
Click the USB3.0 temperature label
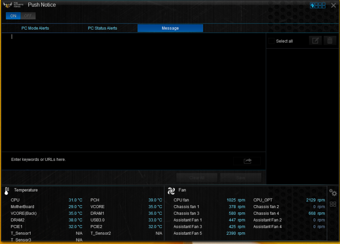tap(98, 220)
